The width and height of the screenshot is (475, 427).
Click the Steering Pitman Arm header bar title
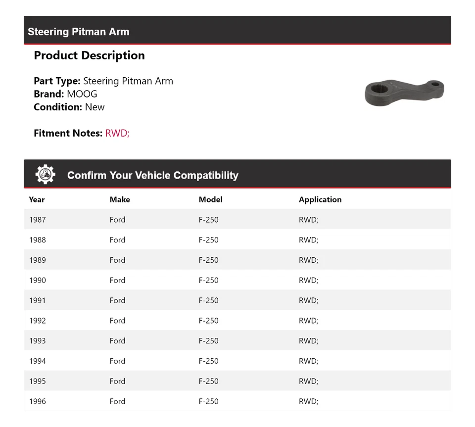tap(78, 32)
